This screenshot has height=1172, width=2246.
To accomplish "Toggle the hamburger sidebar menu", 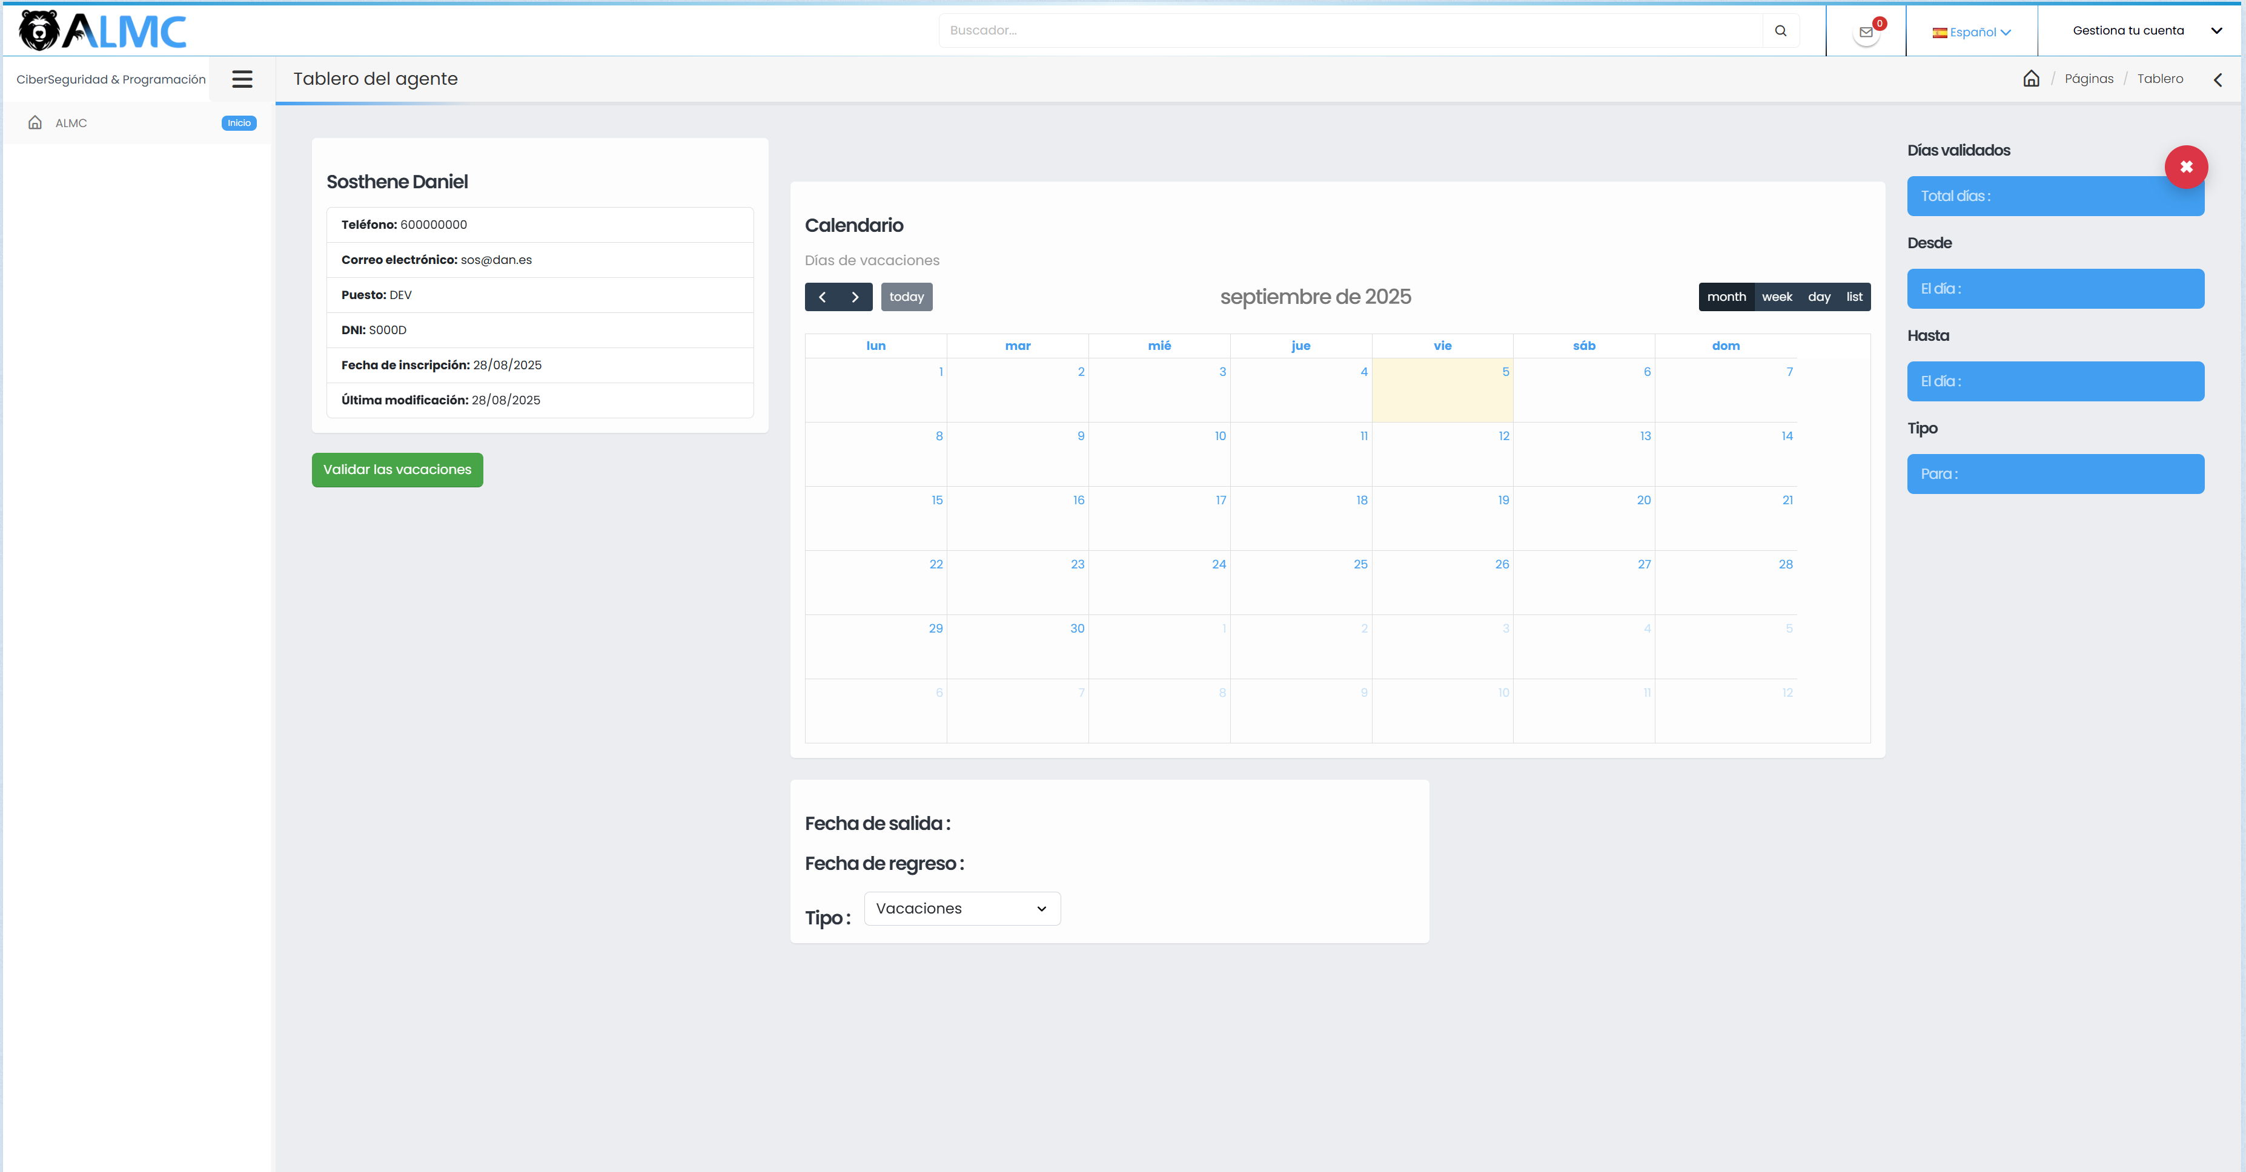I will tap(242, 79).
